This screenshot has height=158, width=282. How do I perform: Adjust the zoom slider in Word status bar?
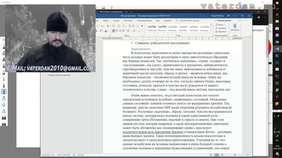[x=234, y=155]
